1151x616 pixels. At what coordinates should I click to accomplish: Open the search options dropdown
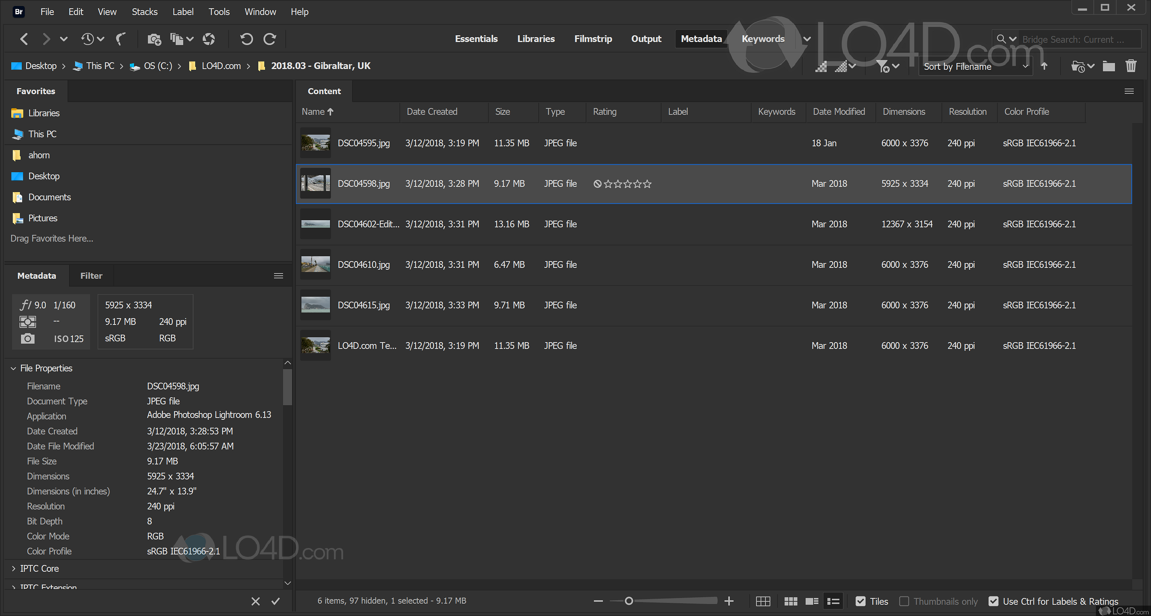click(x=1007, y=39)
